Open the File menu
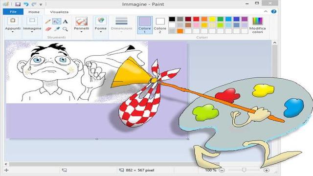 click(x=13, y=12)
